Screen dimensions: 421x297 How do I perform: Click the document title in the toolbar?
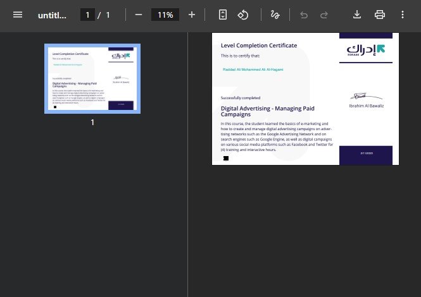coord(52,15)
